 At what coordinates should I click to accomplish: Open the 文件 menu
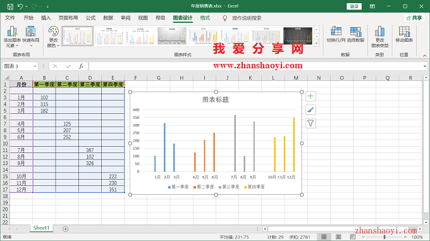click(x=10, y=18)
